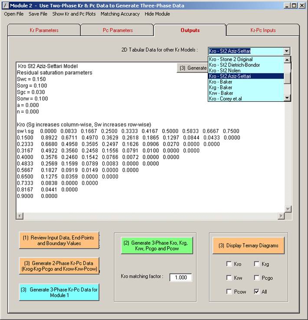
Task: Click the Kro matching factor input field
Action: (x=180, y=277)
